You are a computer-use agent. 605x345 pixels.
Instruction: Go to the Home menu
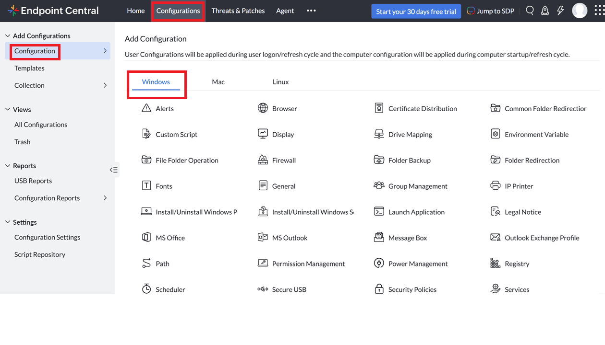136,11
